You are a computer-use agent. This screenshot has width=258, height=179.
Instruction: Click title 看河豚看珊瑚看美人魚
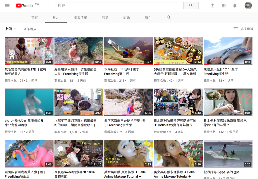tap(25, 174)
